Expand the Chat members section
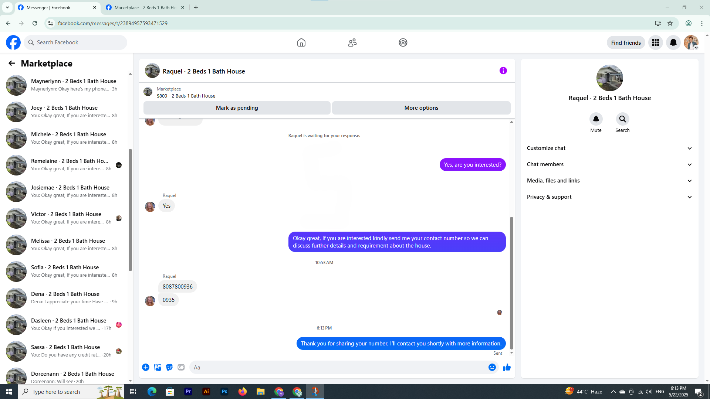Image resolution: width=710 pixels, height=399 pixels. click(x=609, y=164)
